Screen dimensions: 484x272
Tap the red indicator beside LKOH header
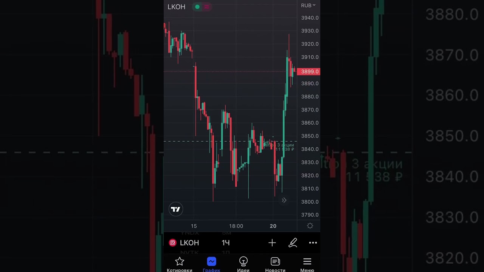click(x=206, y=7)
